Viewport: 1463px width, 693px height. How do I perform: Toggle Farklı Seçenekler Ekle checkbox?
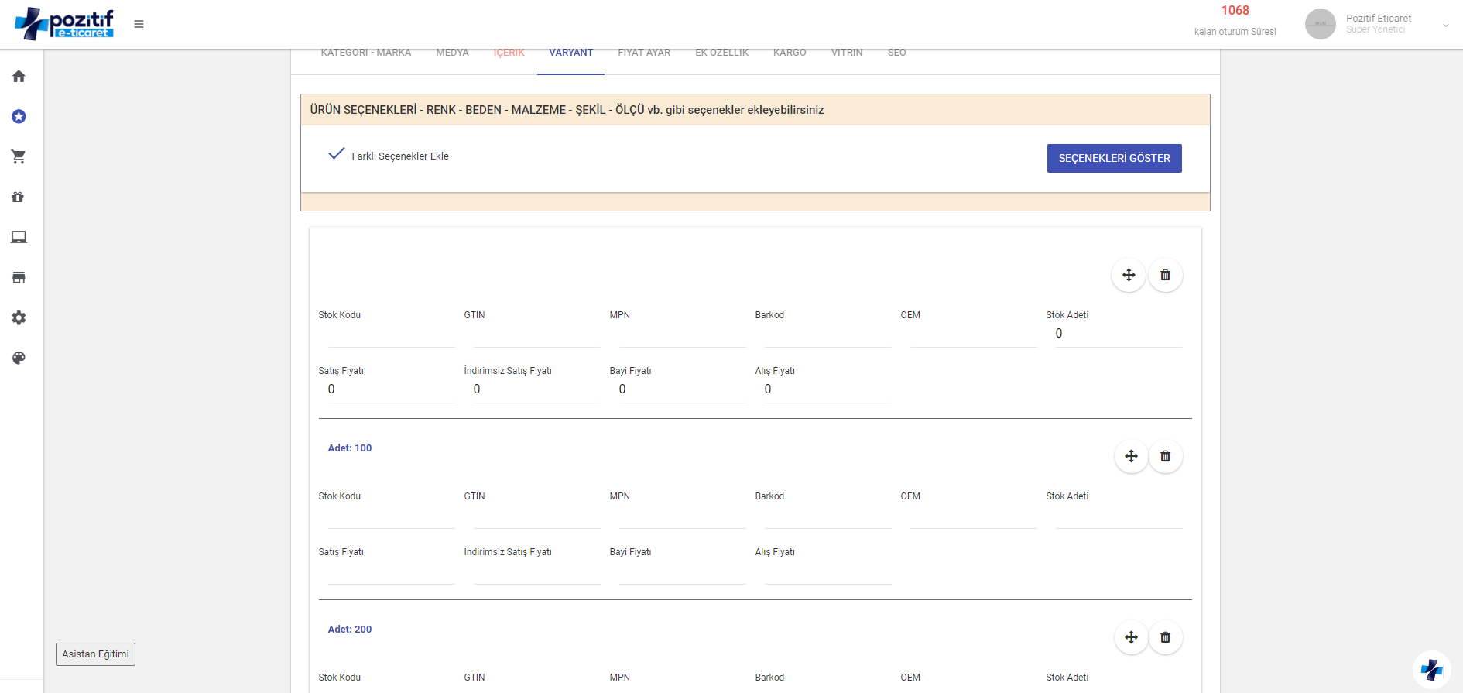(337, 154)
